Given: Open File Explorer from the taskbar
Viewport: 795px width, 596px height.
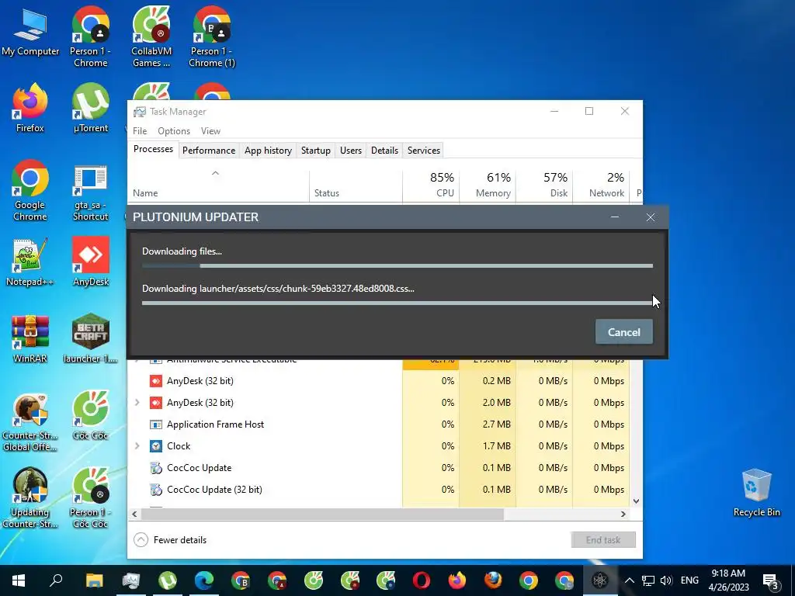Looking at the screenshot, I should click(94, 580).
